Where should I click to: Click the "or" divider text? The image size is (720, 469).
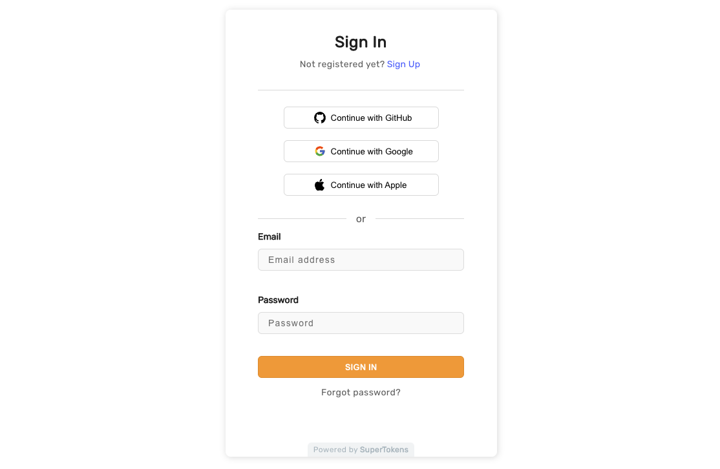tap(361, 219)
